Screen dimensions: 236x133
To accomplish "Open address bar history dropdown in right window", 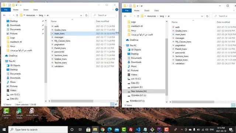I will (202, 16).
